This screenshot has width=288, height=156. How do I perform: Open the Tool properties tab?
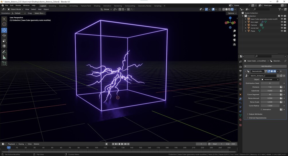240,62
